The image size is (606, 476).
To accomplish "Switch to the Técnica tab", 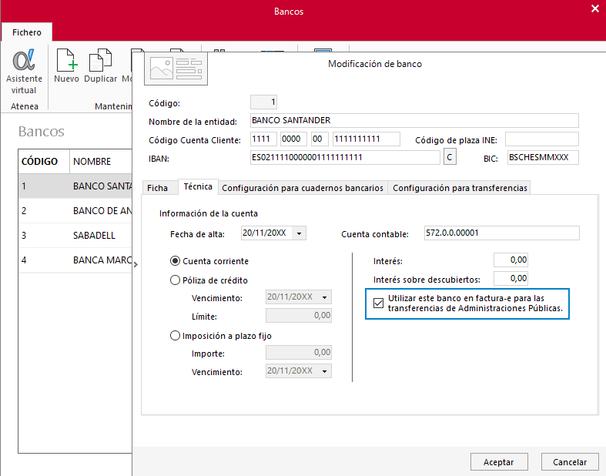I will [198, 186].
